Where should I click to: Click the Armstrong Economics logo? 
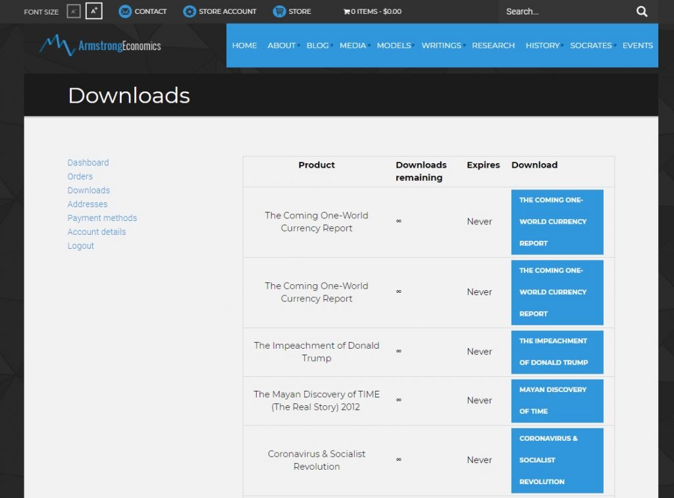(x=100, y=45)
